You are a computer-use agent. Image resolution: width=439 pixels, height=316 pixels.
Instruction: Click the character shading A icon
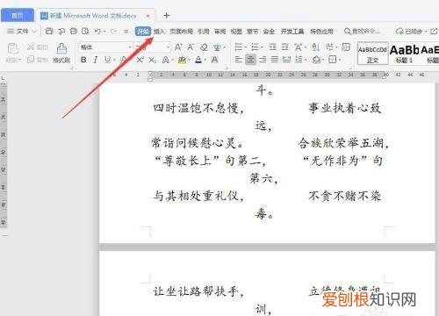tap(214, 60)
